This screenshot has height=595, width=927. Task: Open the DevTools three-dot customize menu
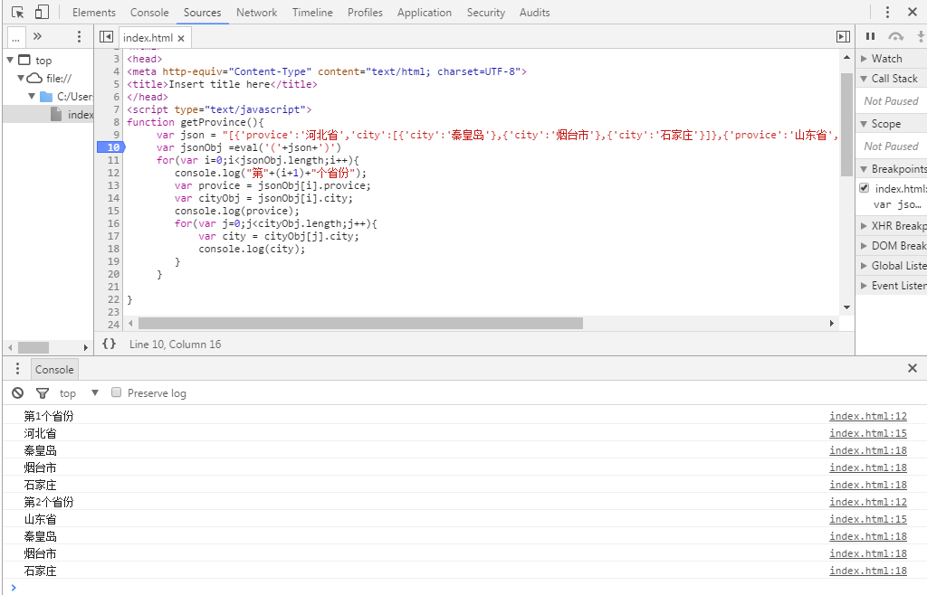(x=887, y=13)
